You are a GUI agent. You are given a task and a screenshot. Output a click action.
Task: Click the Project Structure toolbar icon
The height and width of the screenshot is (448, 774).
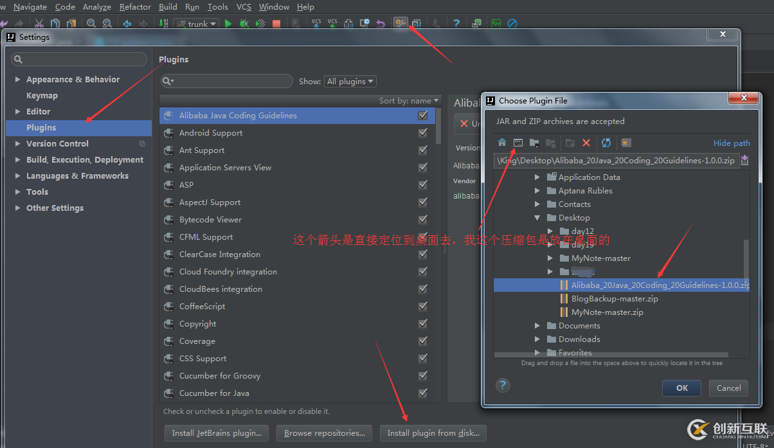pos(417,24)
